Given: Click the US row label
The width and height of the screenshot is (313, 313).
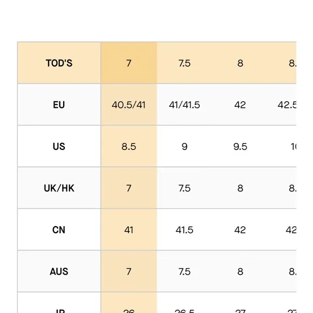Looking at the screenshot, I should (x=59, y=146).
